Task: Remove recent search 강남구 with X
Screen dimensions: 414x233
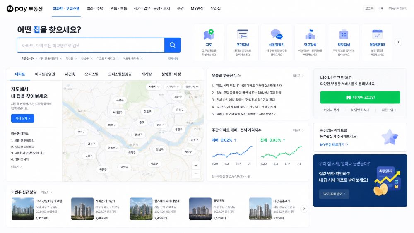Action: coord(91,59)
